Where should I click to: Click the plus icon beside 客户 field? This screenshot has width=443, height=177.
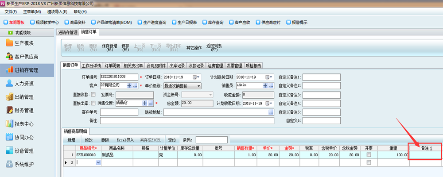click(129, 85)
